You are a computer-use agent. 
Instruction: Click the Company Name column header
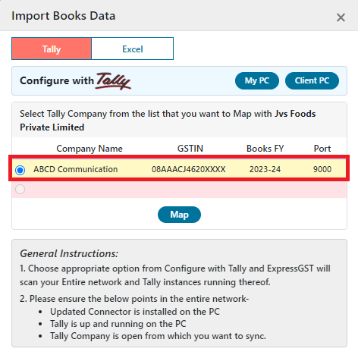point(89,149)
